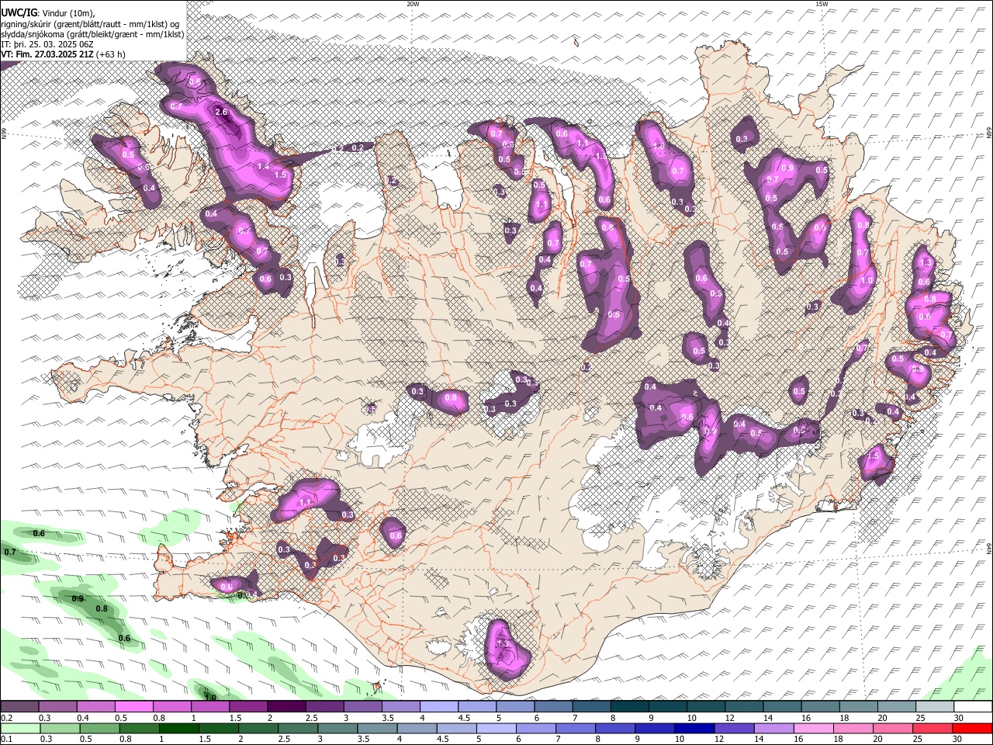Click the '1.8' snowfall value in the north
Image resolution: width=993 pixels, height=745 pixels.
(x=659, y=146)
